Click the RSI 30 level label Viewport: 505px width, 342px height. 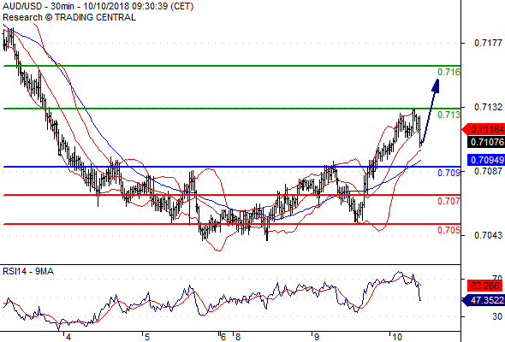pos(497,316)
